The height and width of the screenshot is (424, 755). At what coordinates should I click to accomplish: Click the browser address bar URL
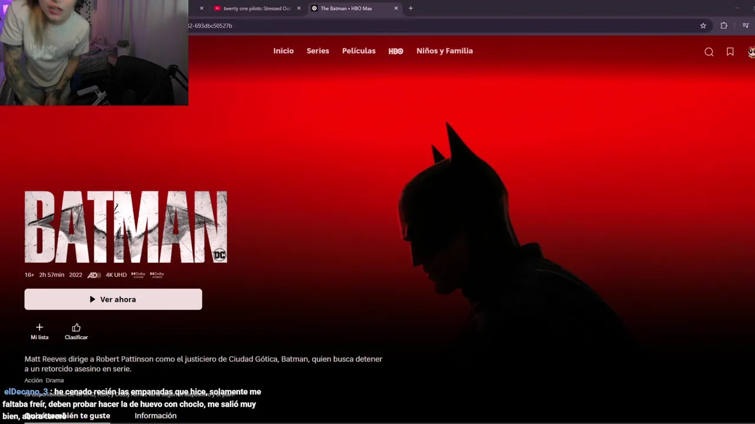[x=210, y=26]
